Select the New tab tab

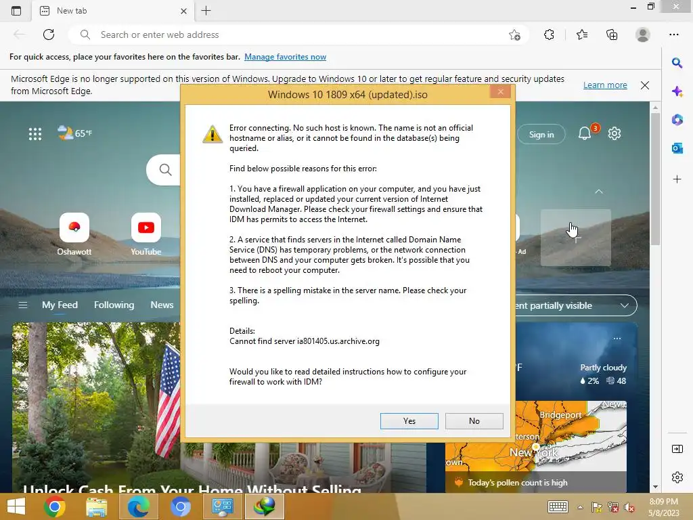(113, 11)
